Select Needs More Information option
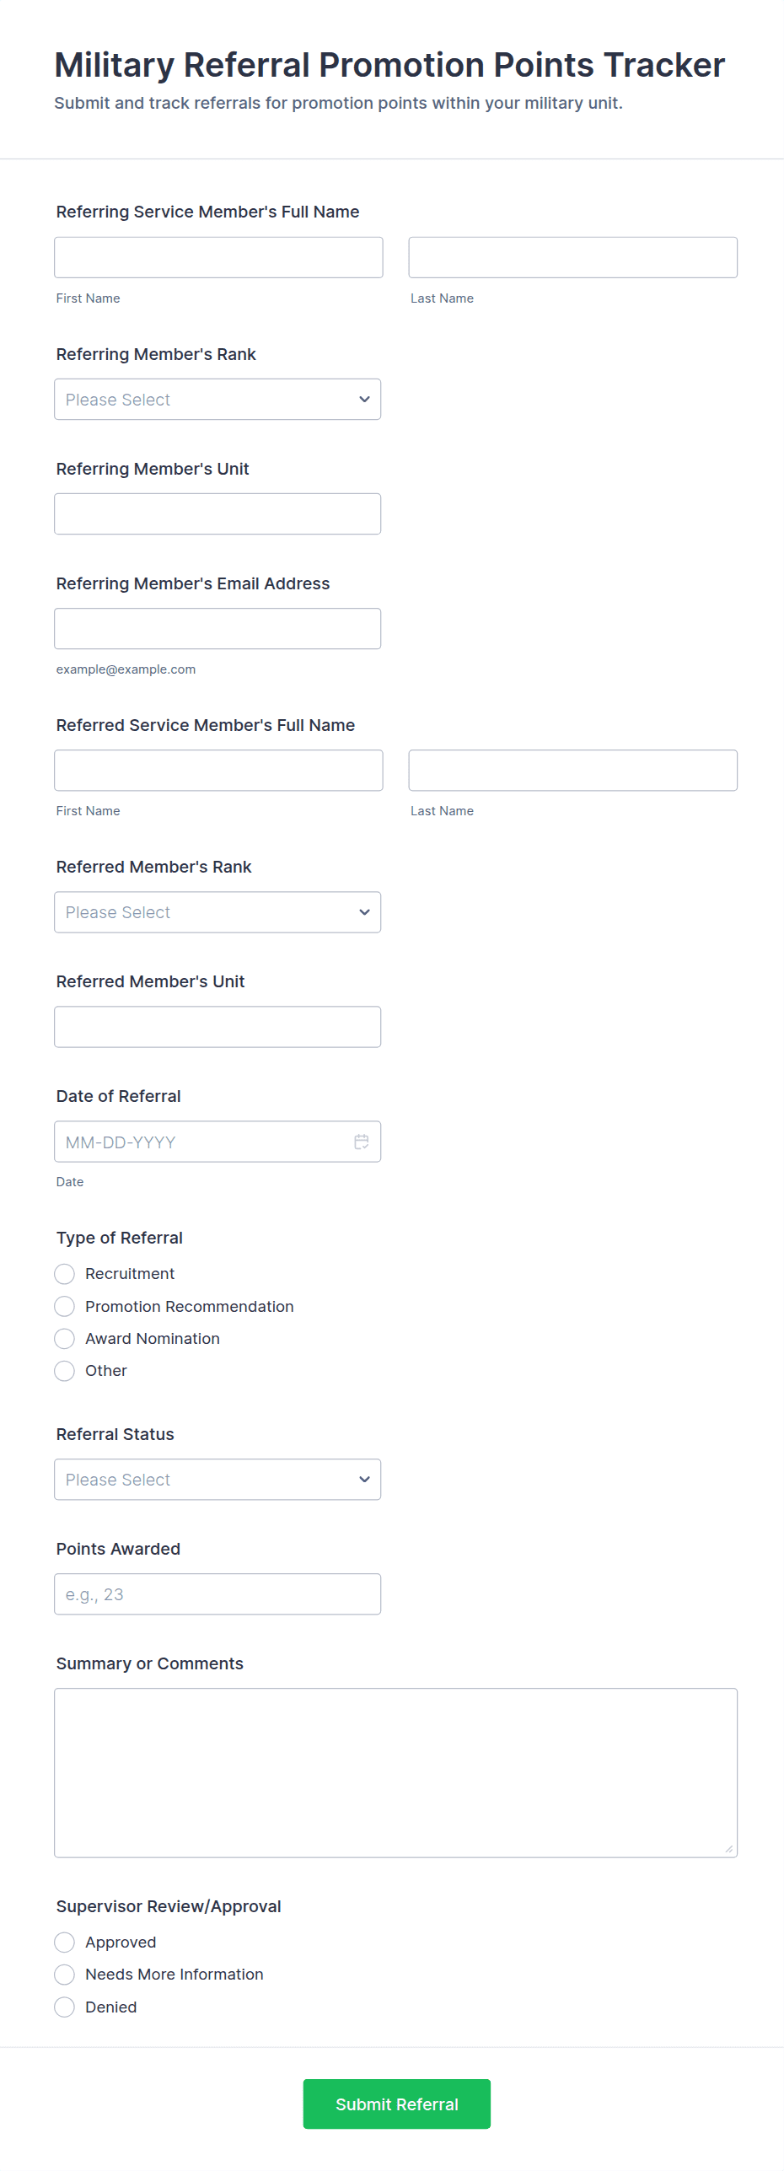 65,1975
